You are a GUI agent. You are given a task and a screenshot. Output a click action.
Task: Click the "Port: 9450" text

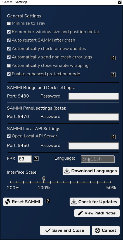pyautogui.click(x=18, y=145)
